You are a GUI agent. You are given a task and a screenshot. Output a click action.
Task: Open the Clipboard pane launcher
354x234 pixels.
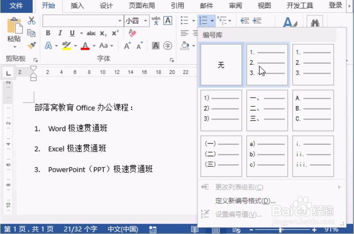(35, 60)
